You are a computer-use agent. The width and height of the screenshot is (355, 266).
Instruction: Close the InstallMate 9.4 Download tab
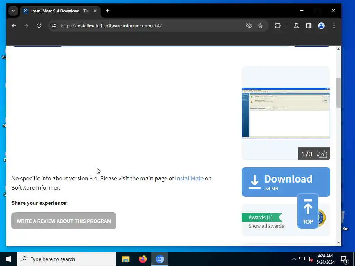coord(95,11)
